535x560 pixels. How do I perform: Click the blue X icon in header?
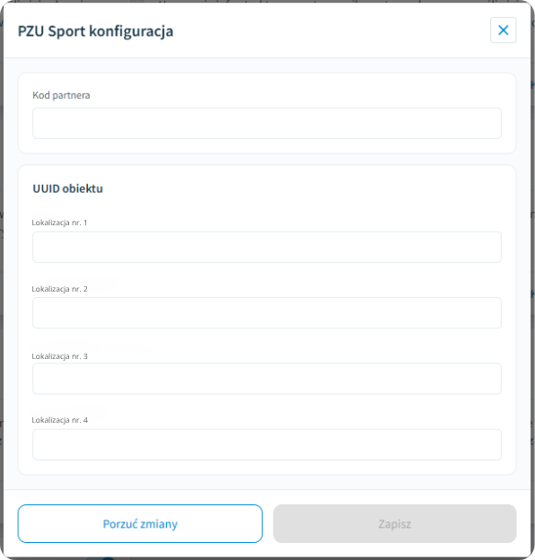click(x=504, y=30)
